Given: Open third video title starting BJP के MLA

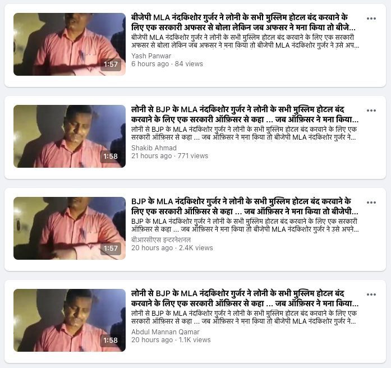Looking at the screenshot, I should coord(245,206).
